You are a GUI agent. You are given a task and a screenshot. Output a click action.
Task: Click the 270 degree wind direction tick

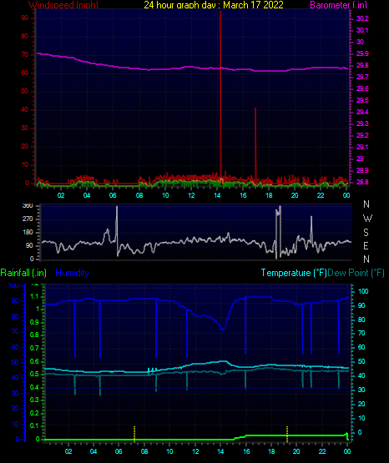28,219
